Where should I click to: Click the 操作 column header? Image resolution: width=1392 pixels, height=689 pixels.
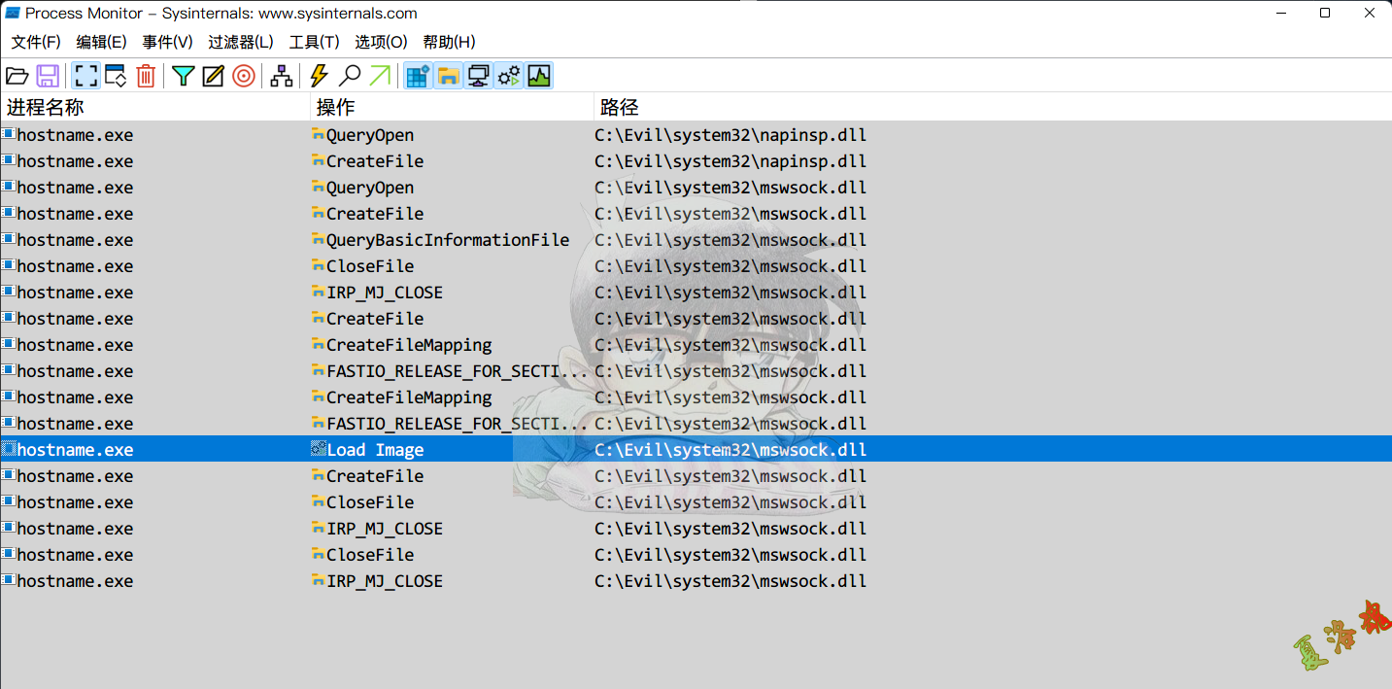point(336,107)
